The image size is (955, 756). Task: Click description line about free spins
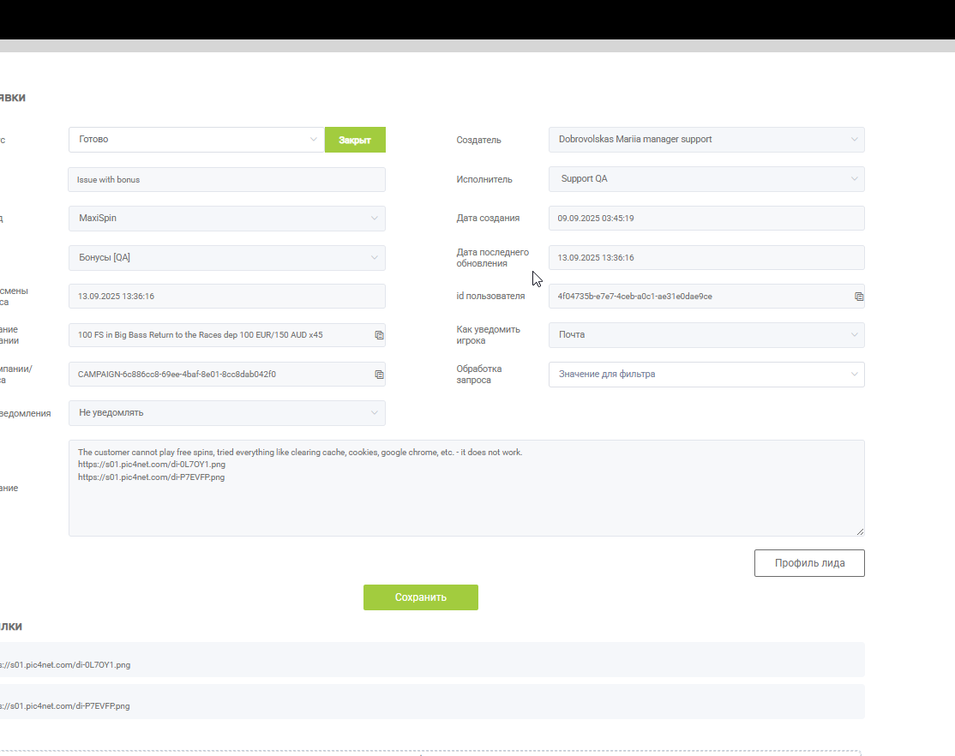pos(300,452)
